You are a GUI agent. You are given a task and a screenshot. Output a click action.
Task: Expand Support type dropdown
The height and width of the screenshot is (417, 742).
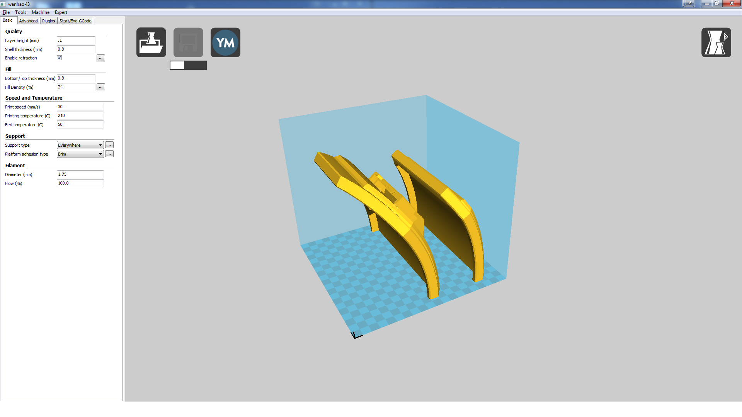pos(80,145)
